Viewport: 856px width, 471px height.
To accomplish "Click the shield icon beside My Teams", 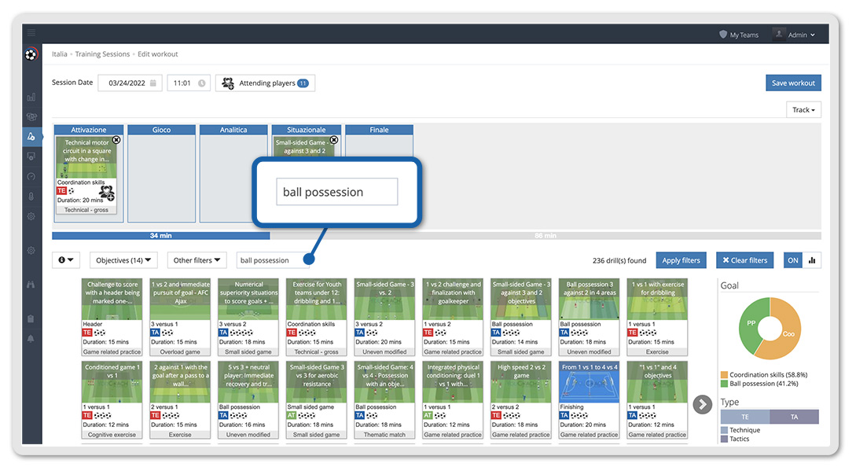I will [x=723, y=35].
